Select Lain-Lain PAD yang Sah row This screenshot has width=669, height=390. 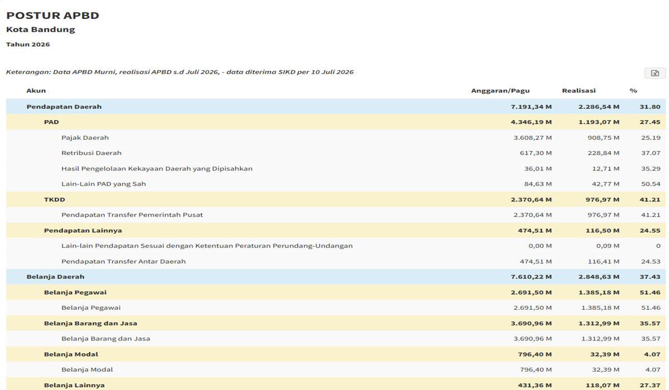pyautogui.click(x=336, y=184)
